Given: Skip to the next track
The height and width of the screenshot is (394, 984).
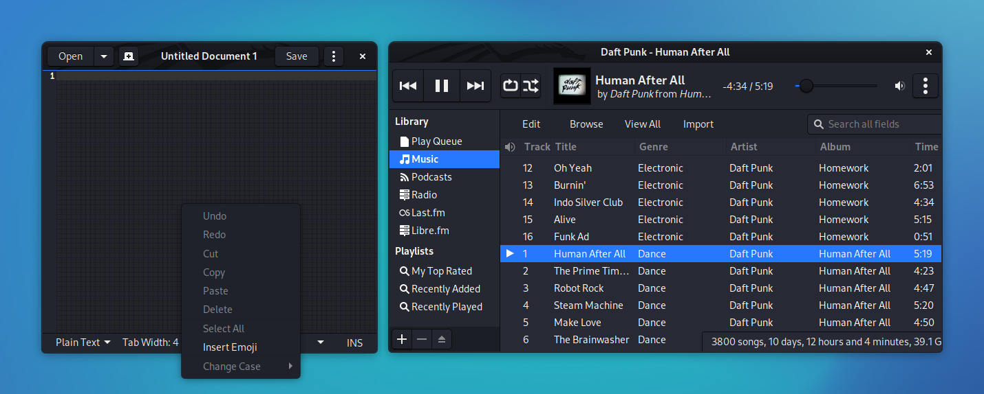Looking at the screenshot, I should pos(475,86).
